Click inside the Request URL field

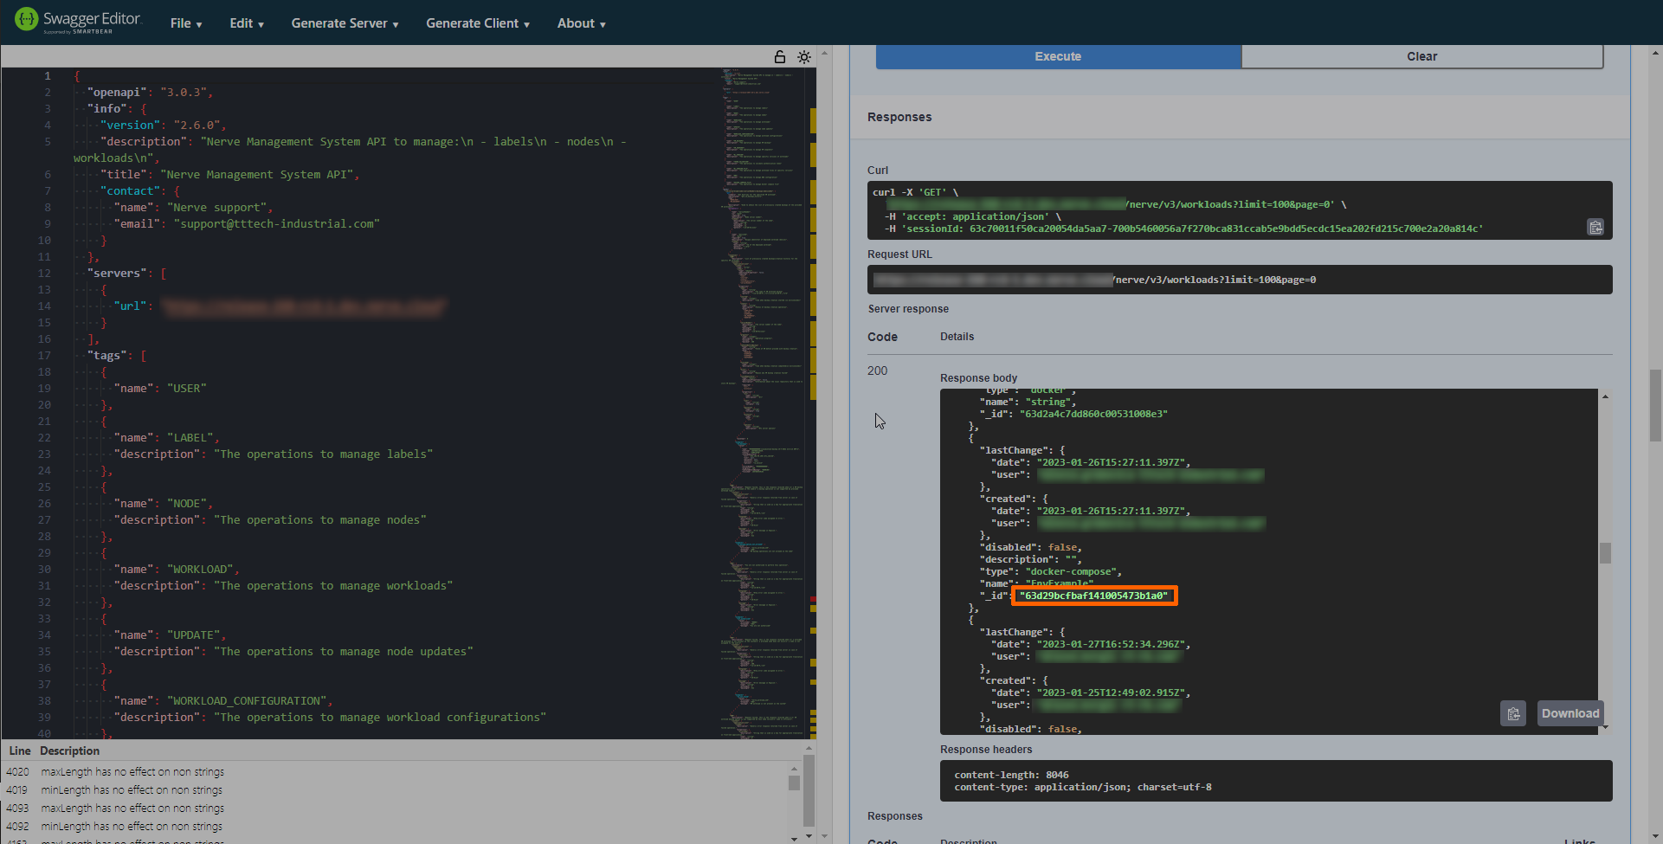pos(1238,279)
